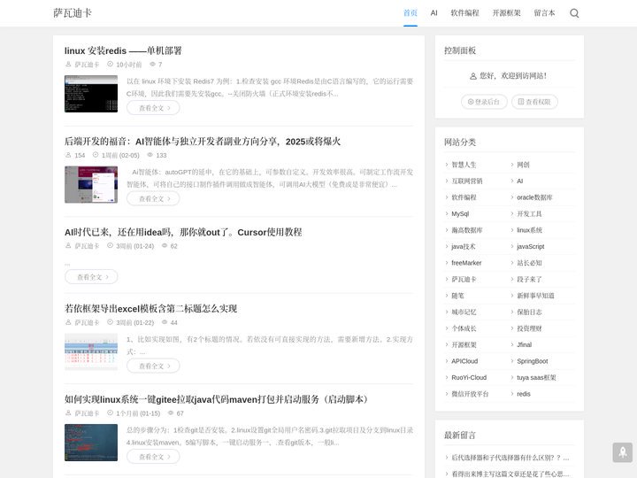
Task: Open the 软件编程 category in sidebar
Action: 464,197
